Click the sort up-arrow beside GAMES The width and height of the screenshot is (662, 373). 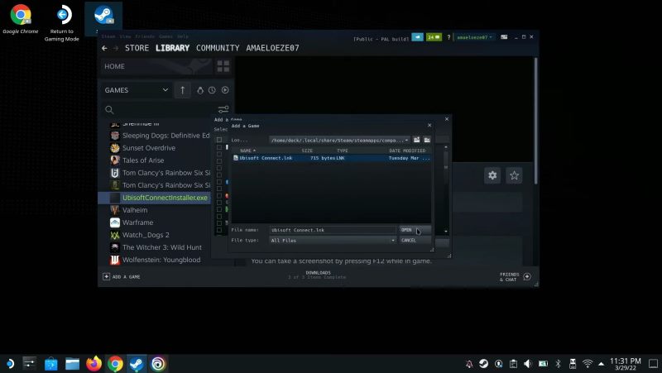point(182,90)
